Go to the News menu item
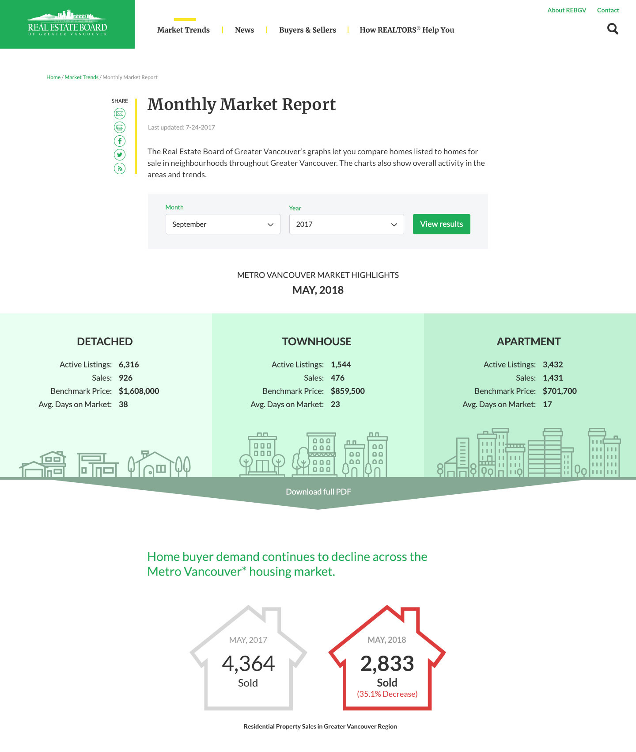 [244, 30]
